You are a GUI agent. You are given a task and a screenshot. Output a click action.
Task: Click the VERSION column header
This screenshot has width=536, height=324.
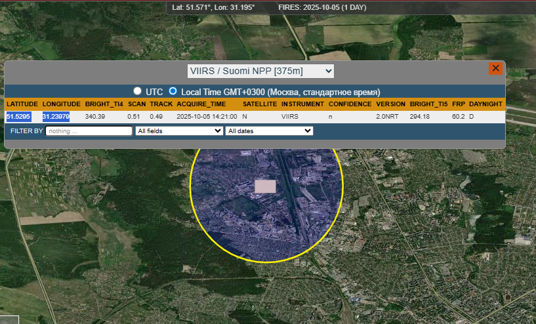pyautogui.click(x=390, y=104)
